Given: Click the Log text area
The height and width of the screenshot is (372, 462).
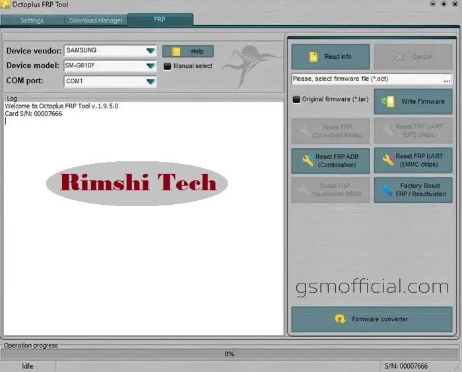Looking at the screenshot, I should 143,218.
